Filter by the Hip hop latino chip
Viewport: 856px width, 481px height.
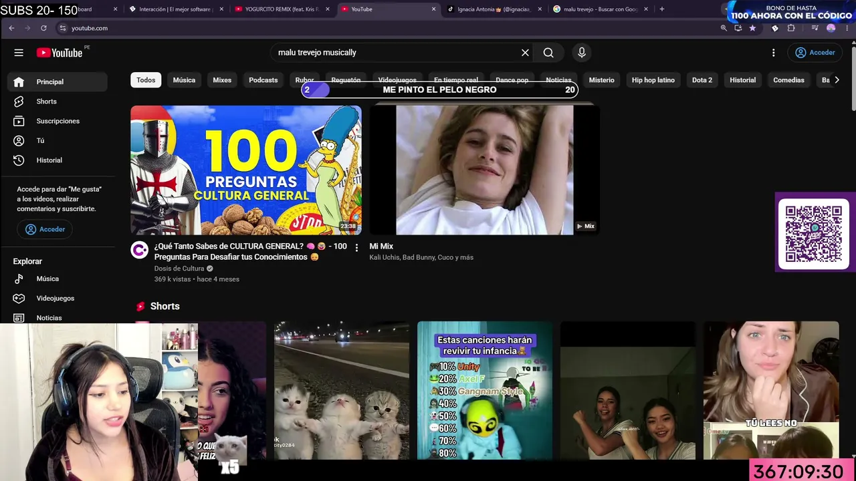pyautogui.click(x=653, y=80)
